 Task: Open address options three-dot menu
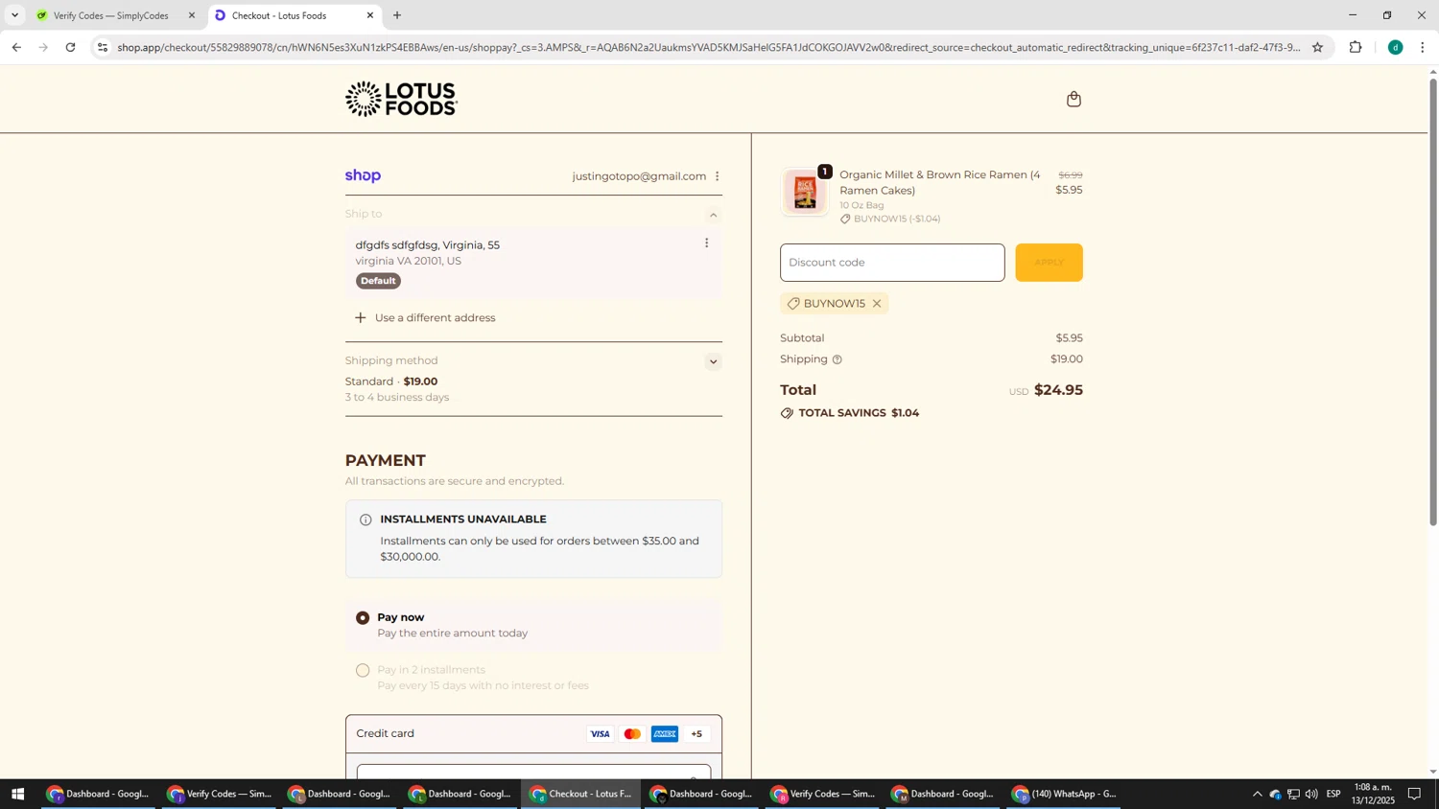tap(706, 243)
